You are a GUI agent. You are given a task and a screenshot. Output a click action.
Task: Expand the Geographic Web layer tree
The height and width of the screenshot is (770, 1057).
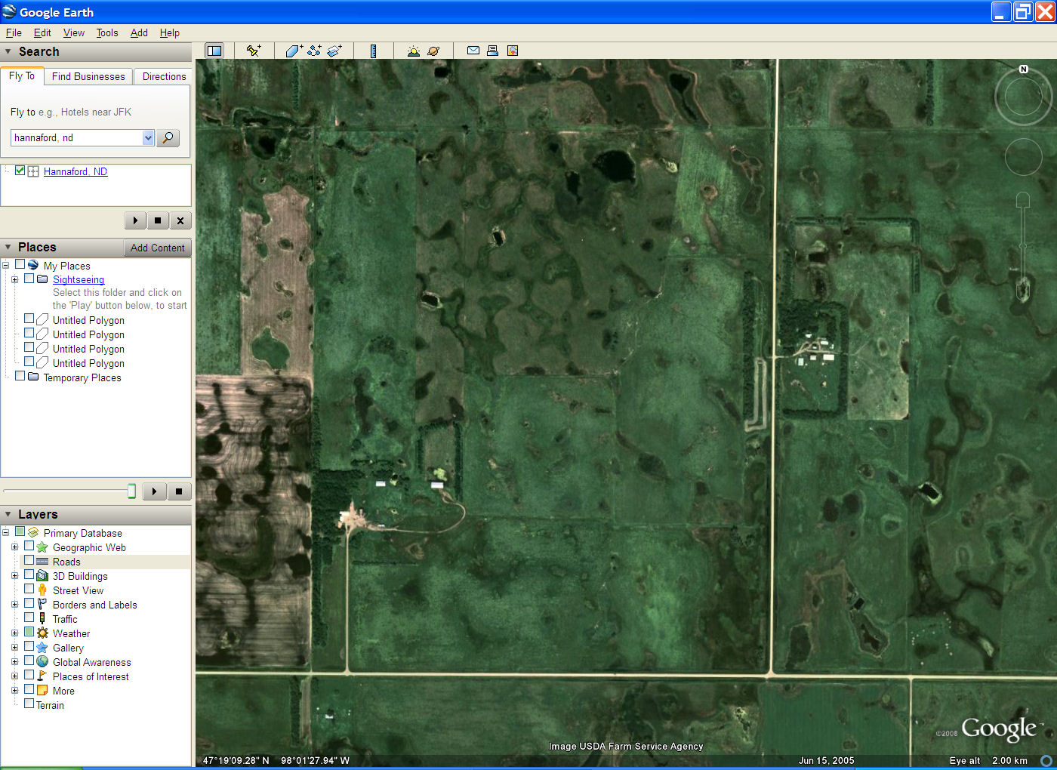click(x=14, y=547)
